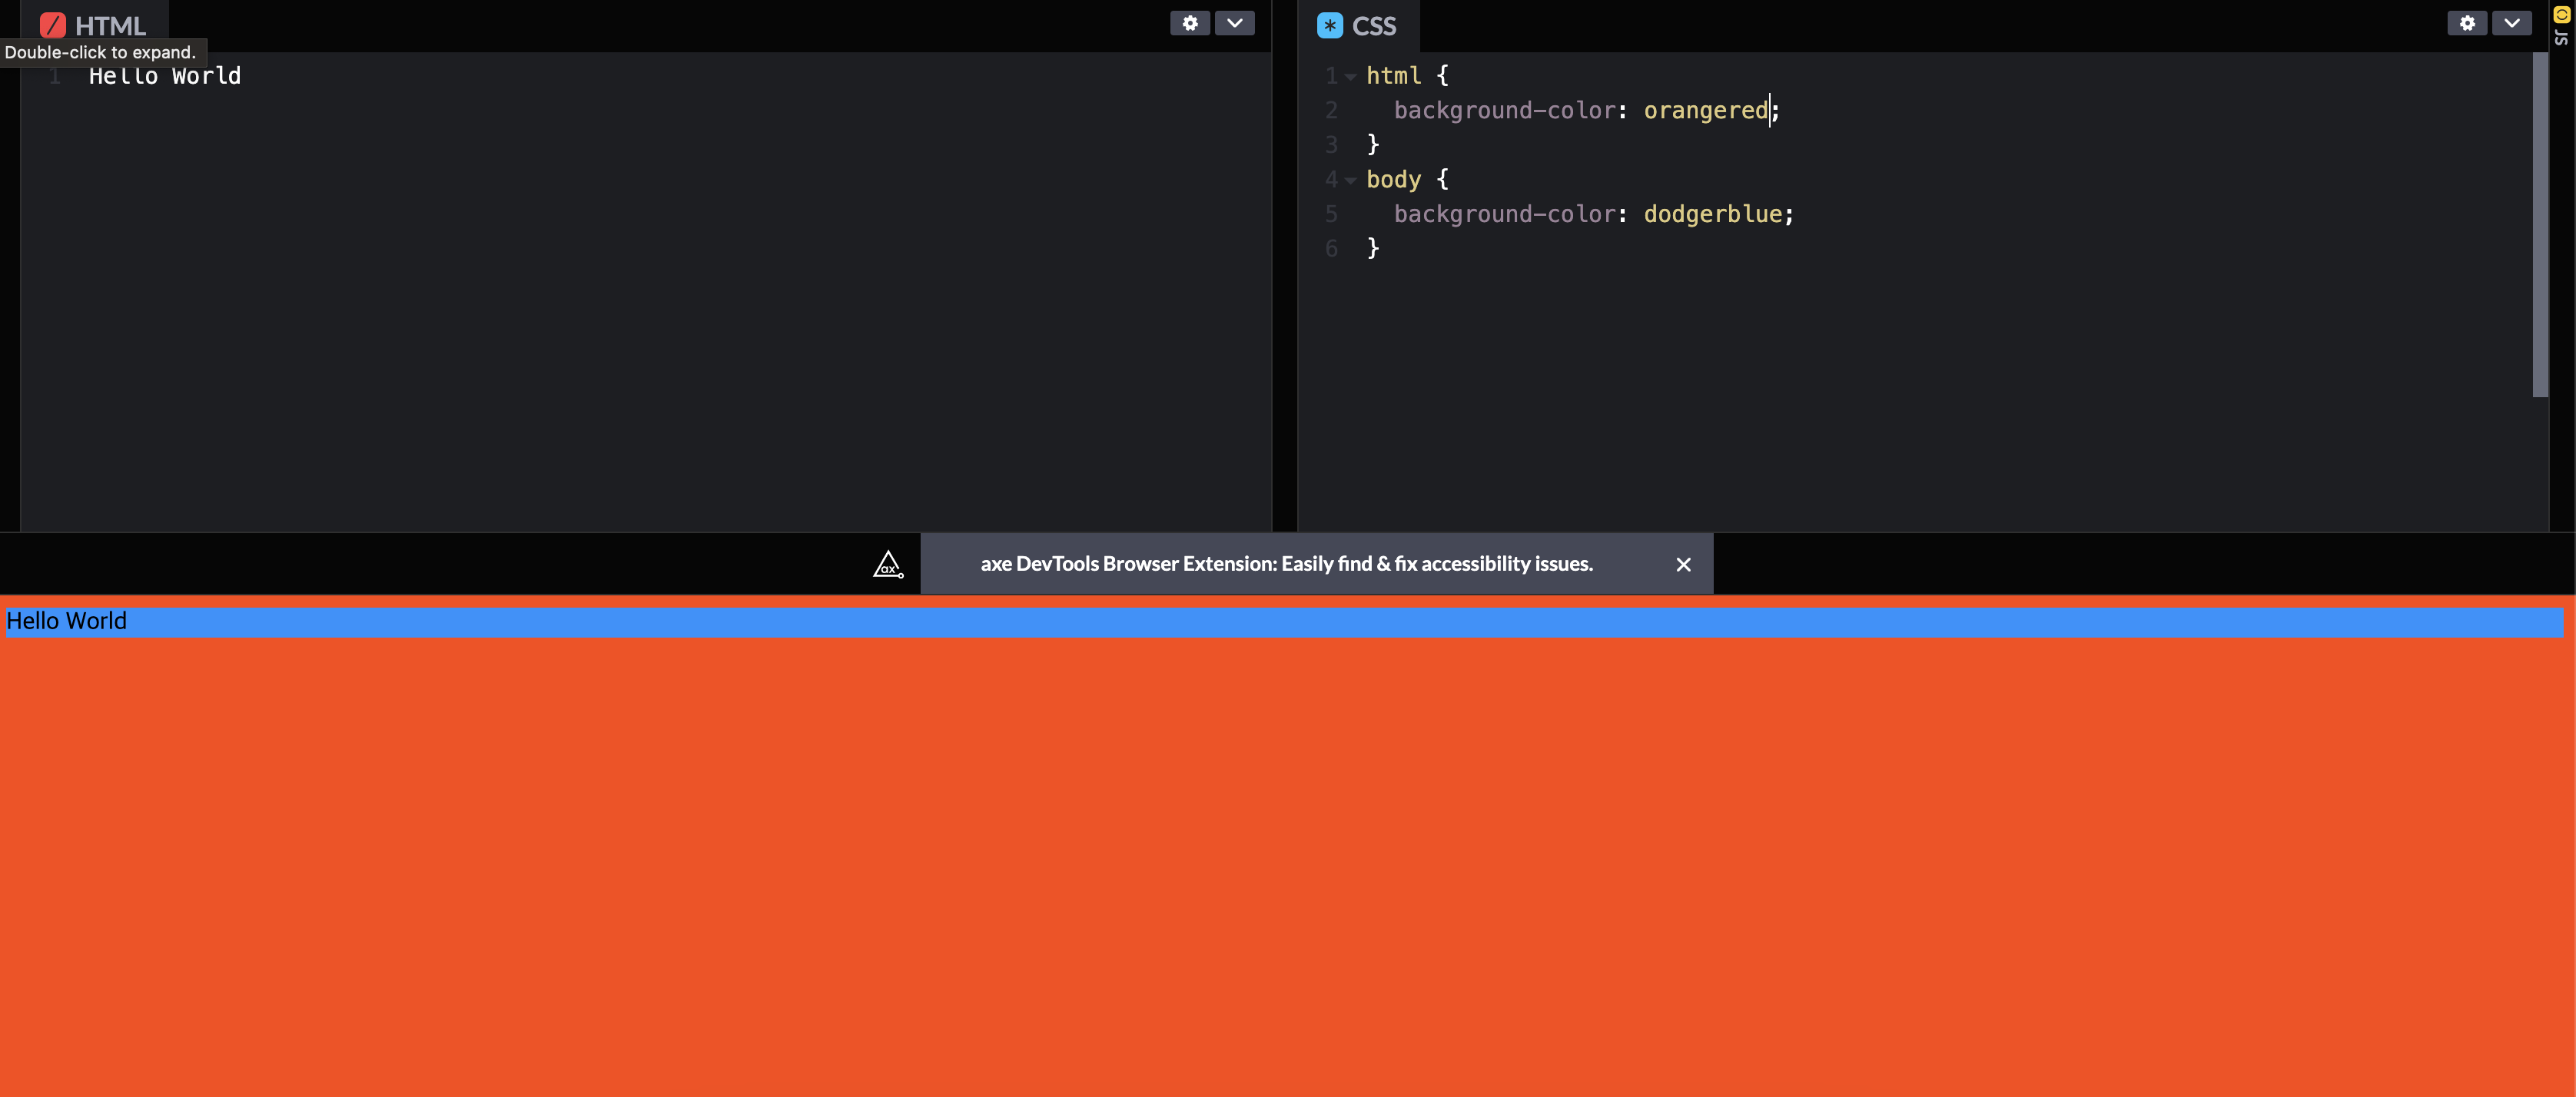Open the axe DevTools Browser Extension link
2576x1097 pixels.
(1286, 564)
